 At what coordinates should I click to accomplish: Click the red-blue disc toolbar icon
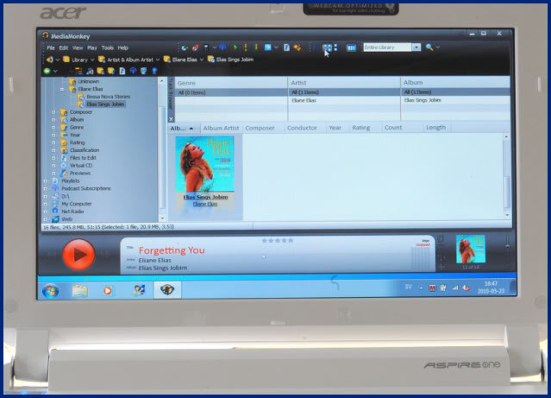tap(196, 47)
